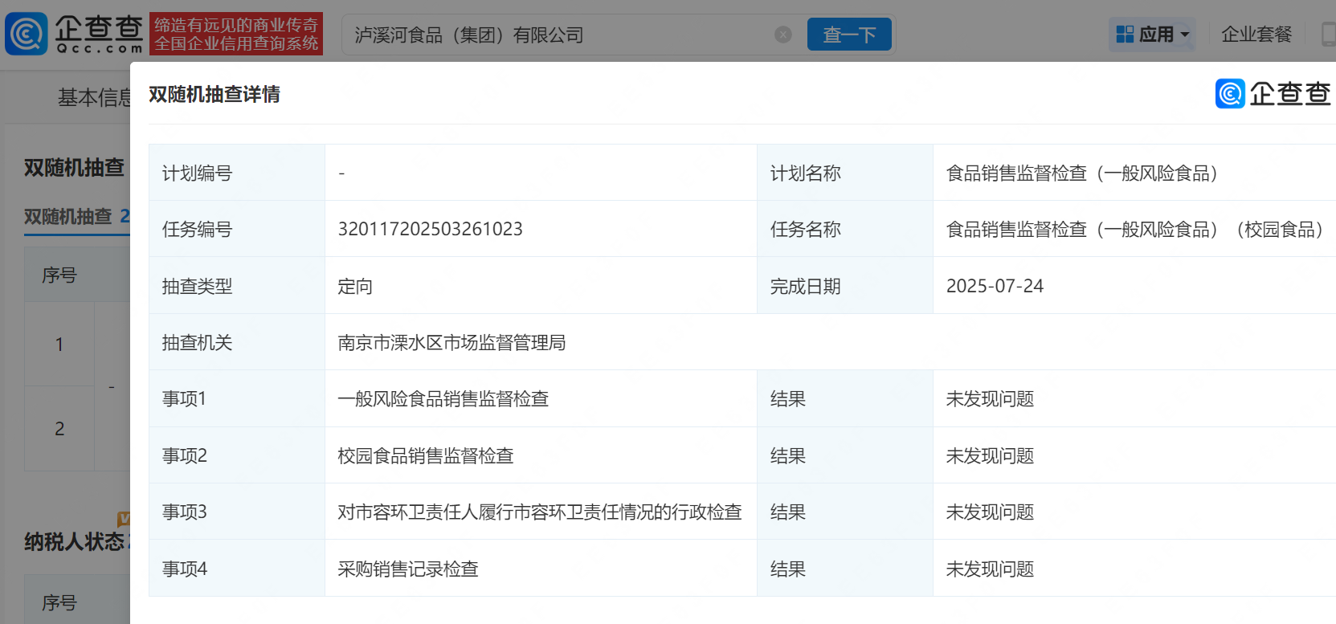
Task: Click the 双随机抽查详情 dialog title
Action: (x=214, y=95)
